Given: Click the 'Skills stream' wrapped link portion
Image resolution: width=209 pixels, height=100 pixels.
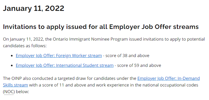Looking at the screenshot, I should [x=16, y=85].
